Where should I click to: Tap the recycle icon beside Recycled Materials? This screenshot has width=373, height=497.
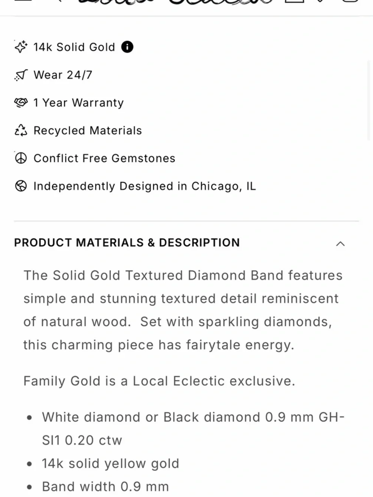tap(21, 130)
